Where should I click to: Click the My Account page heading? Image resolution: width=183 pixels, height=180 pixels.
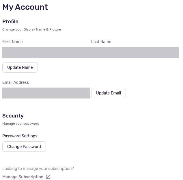click(25, 7)
